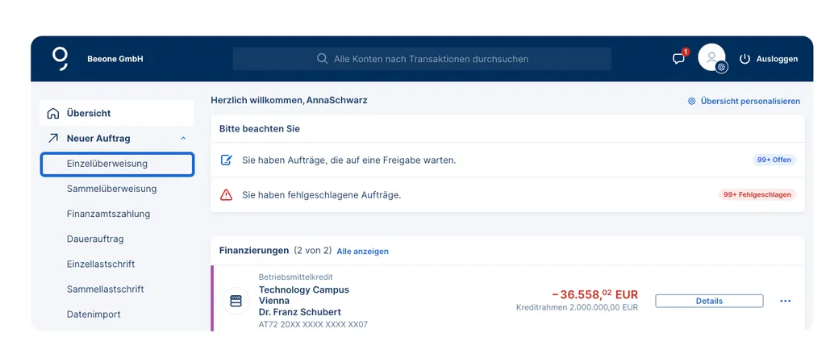Select Sammelüberweisung in the sidebar
Viewport: 826px width, 354px height.
111,189
